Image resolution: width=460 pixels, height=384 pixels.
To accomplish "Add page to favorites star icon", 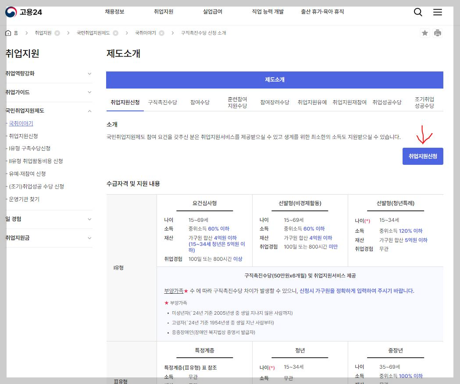I will tap(424, 33).
